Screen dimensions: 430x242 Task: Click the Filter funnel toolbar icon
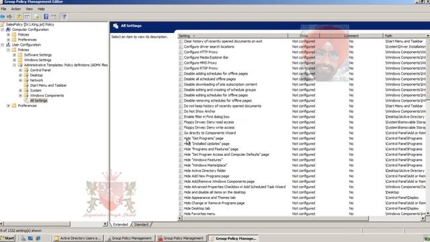pyautogui.click(x=64, y=17)
